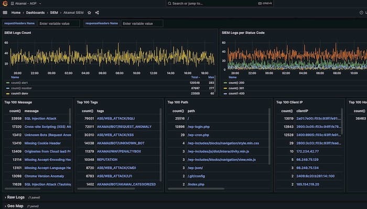The image size is (367, 209).
Task: Toggle the count() 400 legend series
Action: click(x=236, y=94)
